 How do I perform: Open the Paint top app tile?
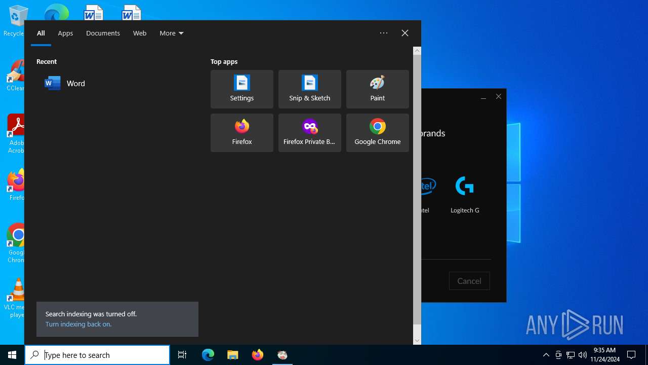pos(378,89)
